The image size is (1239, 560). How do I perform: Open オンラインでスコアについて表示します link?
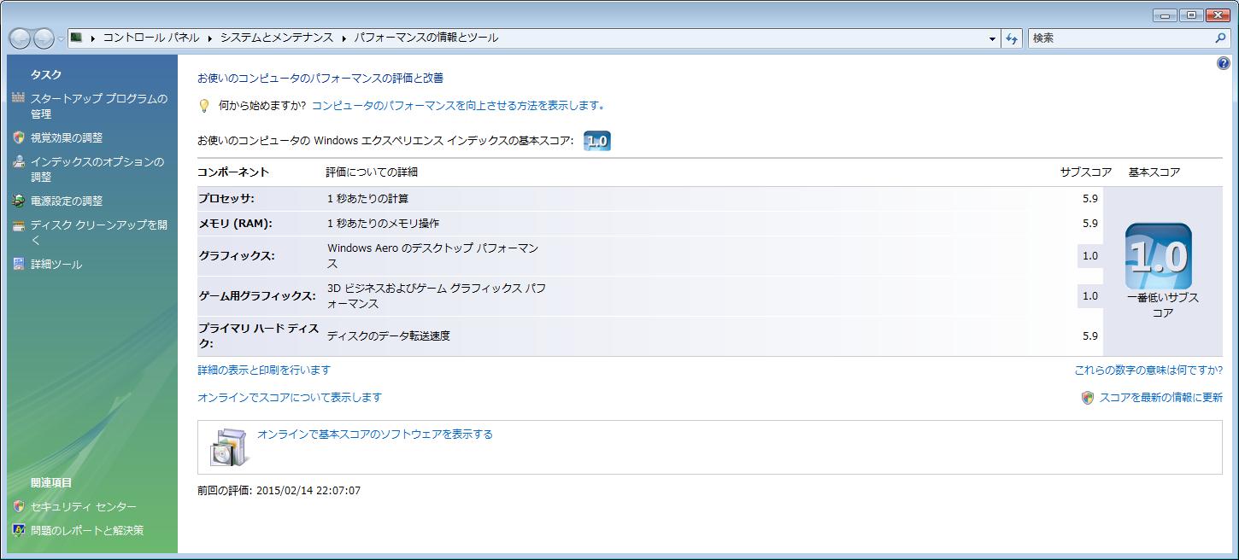coord(290,397)
